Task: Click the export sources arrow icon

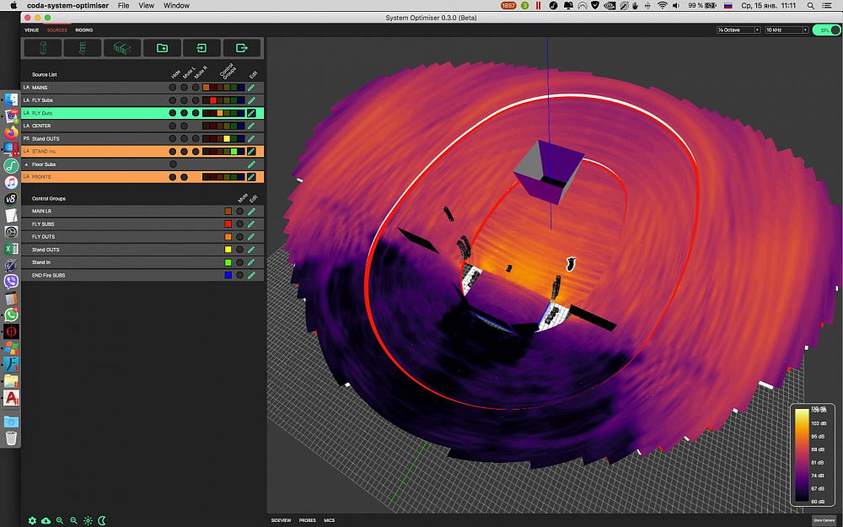Action: 242,48
